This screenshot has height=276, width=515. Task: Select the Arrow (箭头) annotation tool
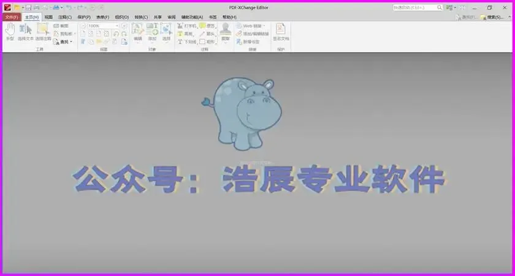(207, 34)
